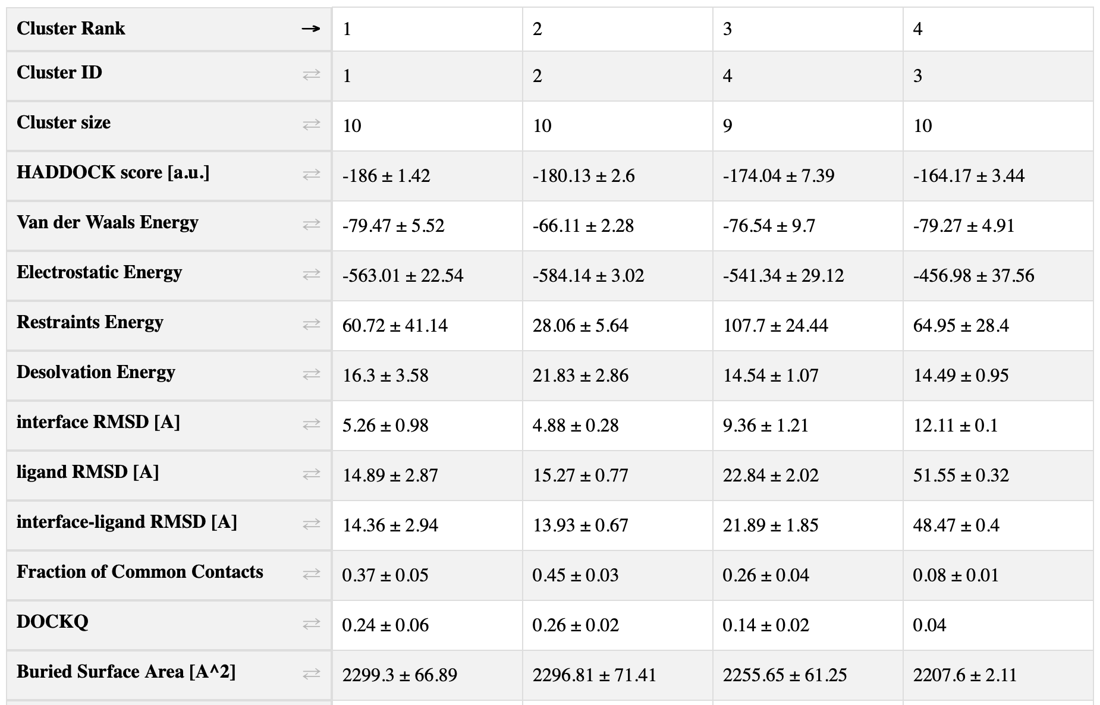Sort by interface-ligand RMSD swap icon
This screenshot has height=705, width=1100.
pyautogui.click(x=311, y=524)
